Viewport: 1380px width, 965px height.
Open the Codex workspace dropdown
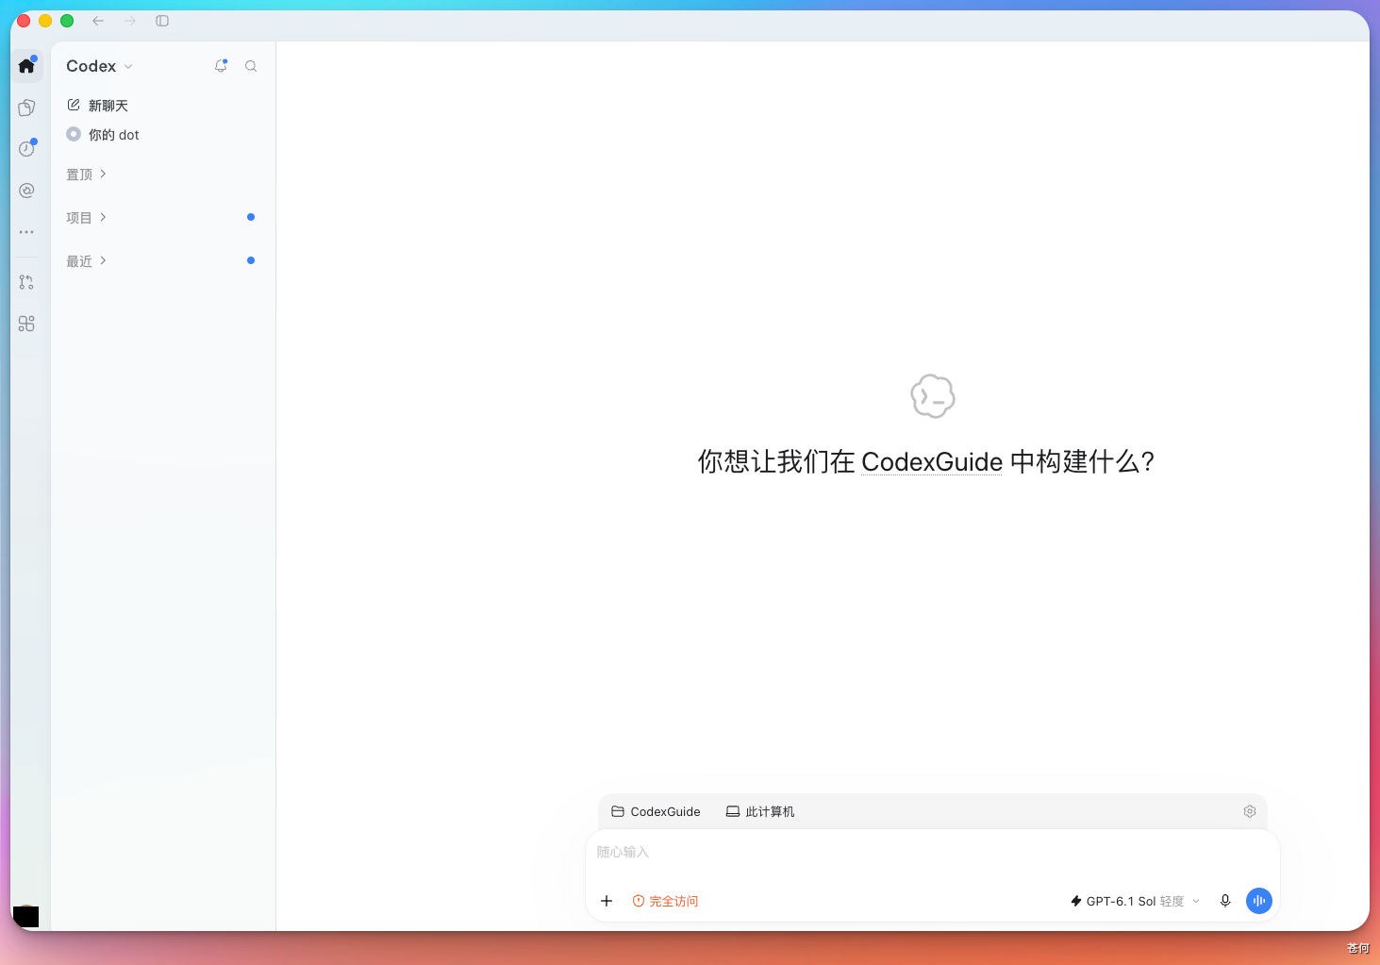point(100,66)
